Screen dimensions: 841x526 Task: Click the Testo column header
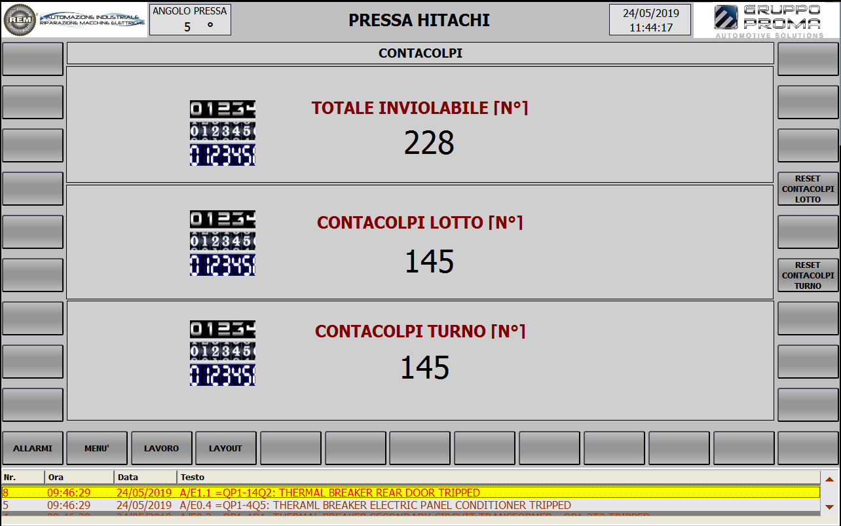point(498,477)
